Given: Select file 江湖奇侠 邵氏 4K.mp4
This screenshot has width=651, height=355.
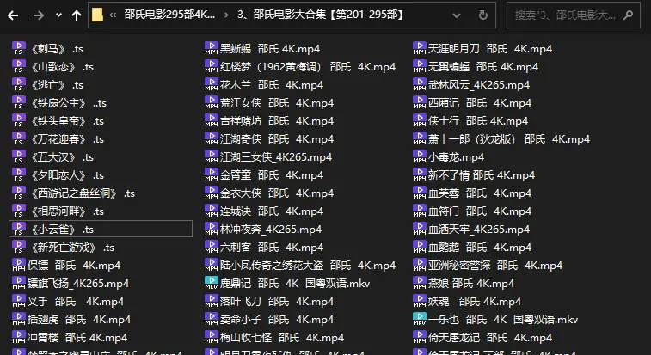Looking at the screenshot, I should 277,139.
